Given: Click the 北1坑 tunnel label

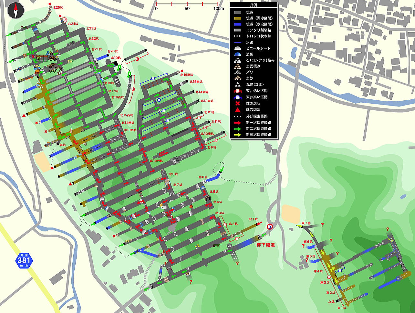Looking at the screenshot, I should 253,219.
